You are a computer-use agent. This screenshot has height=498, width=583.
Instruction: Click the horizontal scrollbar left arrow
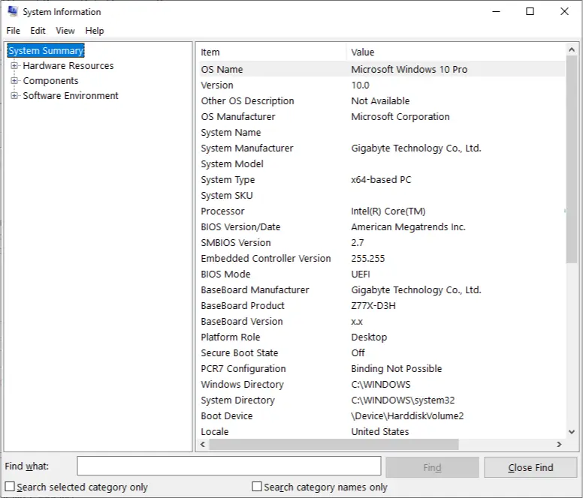203,444
